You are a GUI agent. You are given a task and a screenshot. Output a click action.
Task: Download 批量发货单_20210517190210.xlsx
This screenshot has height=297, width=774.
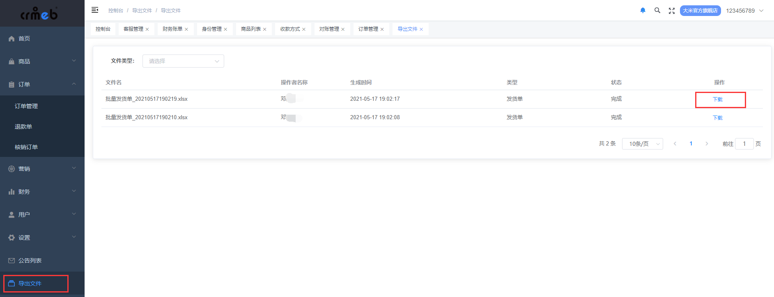[x=717, y=118]
